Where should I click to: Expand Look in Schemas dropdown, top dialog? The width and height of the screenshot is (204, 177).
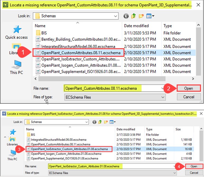[115, 16]
